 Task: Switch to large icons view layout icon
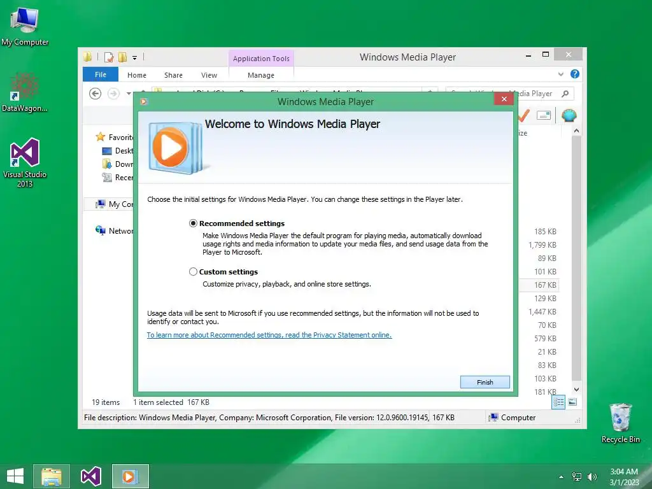[572, 402]
